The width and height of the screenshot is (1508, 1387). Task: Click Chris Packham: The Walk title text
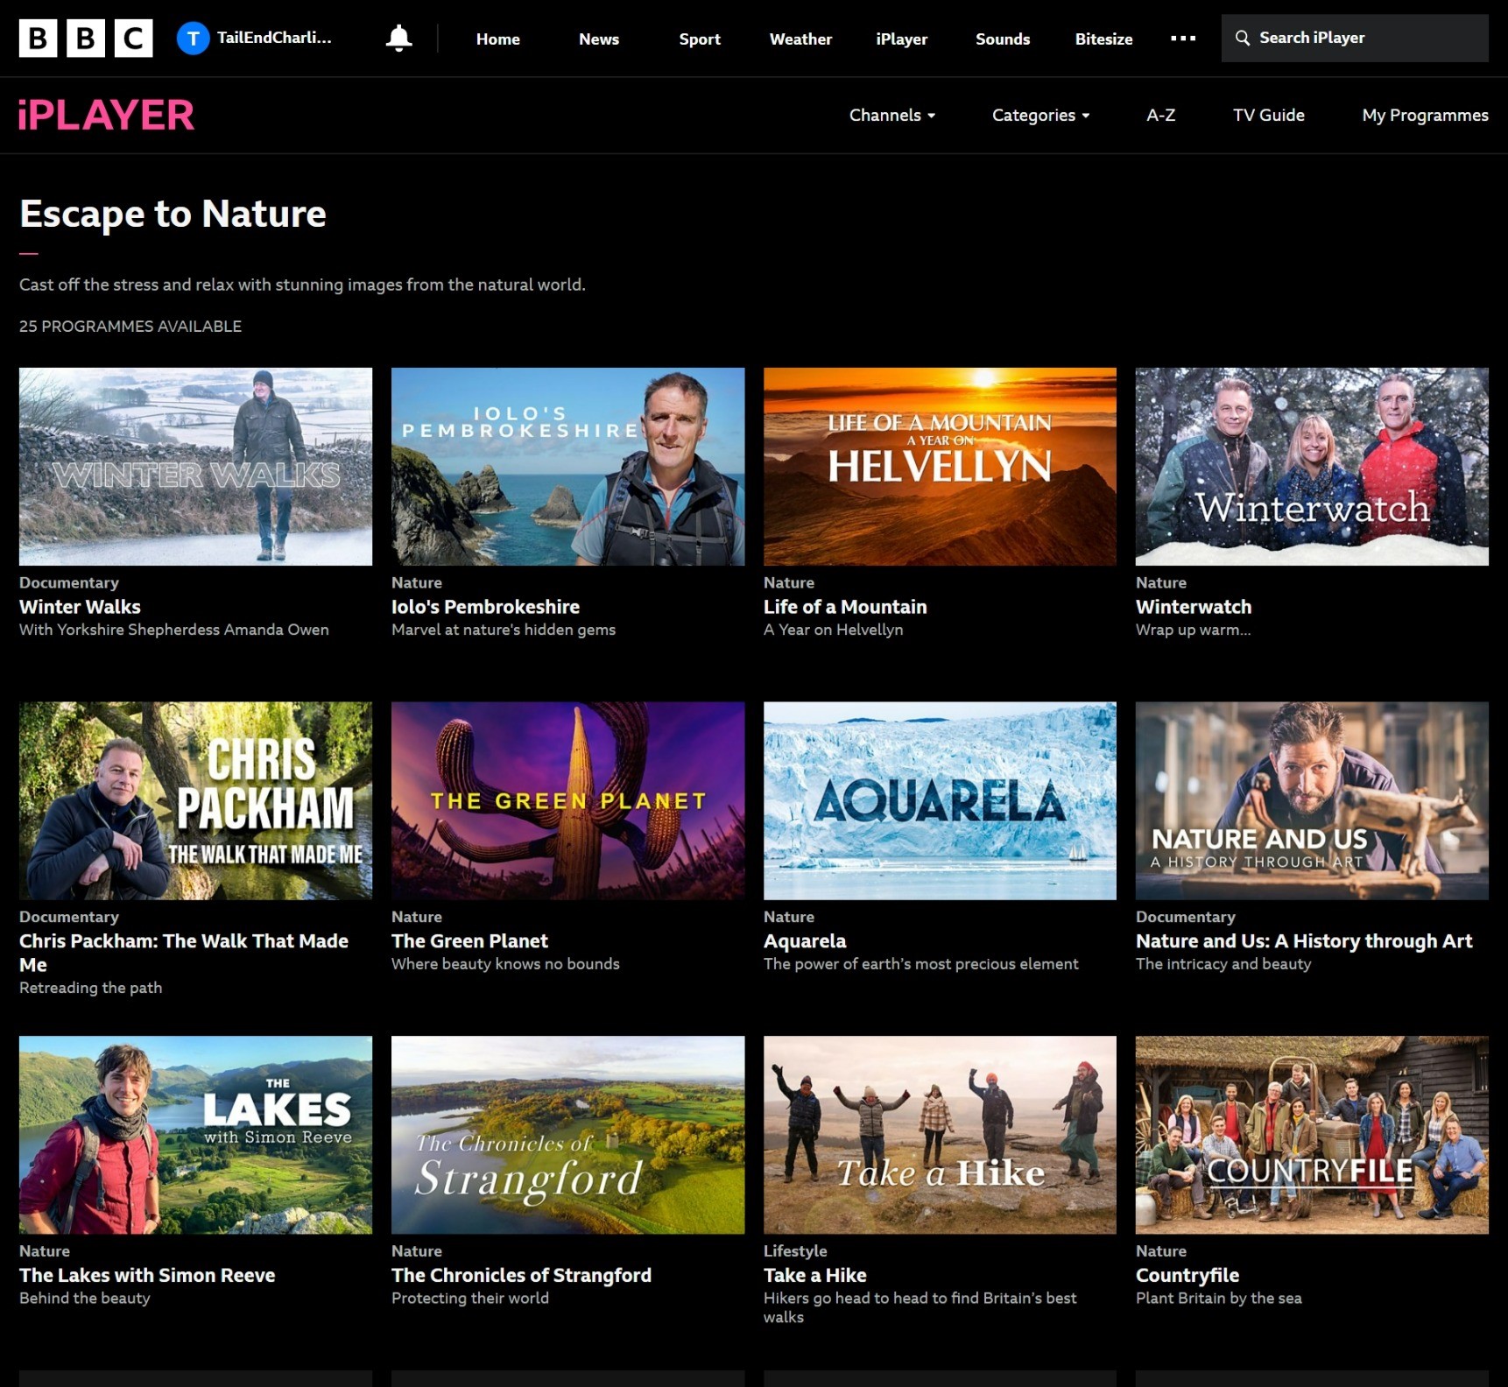(184, 953)
